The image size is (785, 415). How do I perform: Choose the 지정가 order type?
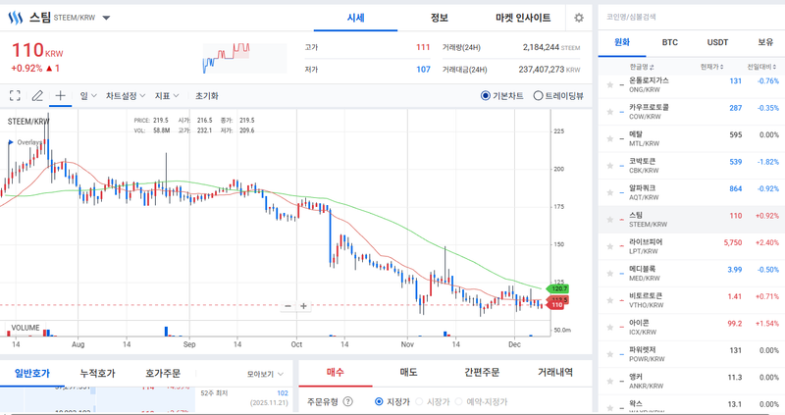380,401
